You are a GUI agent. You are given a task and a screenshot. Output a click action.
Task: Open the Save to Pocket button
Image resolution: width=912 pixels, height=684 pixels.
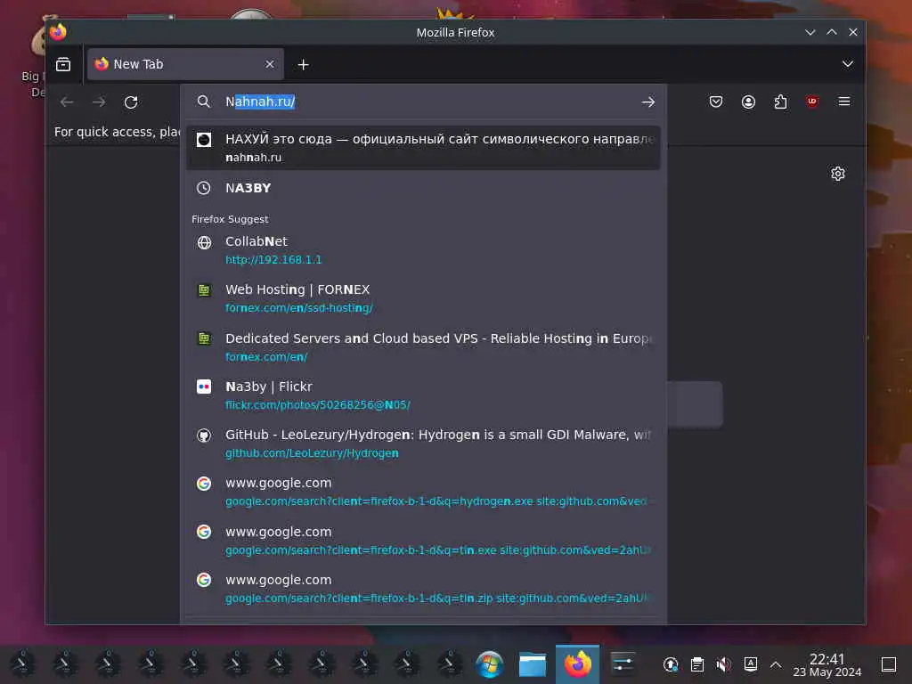click(x=716, y=102)
